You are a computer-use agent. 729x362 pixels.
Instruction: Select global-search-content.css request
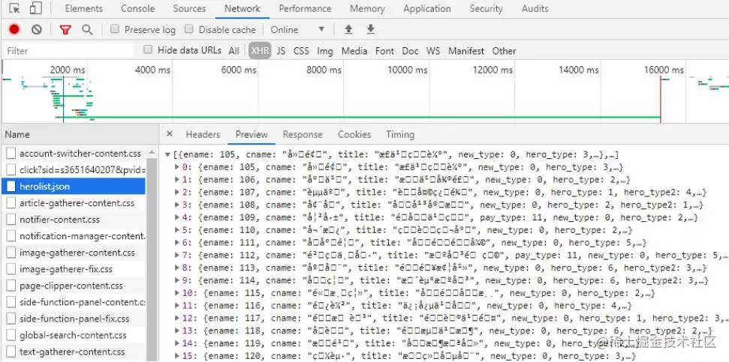click(73, 335)
